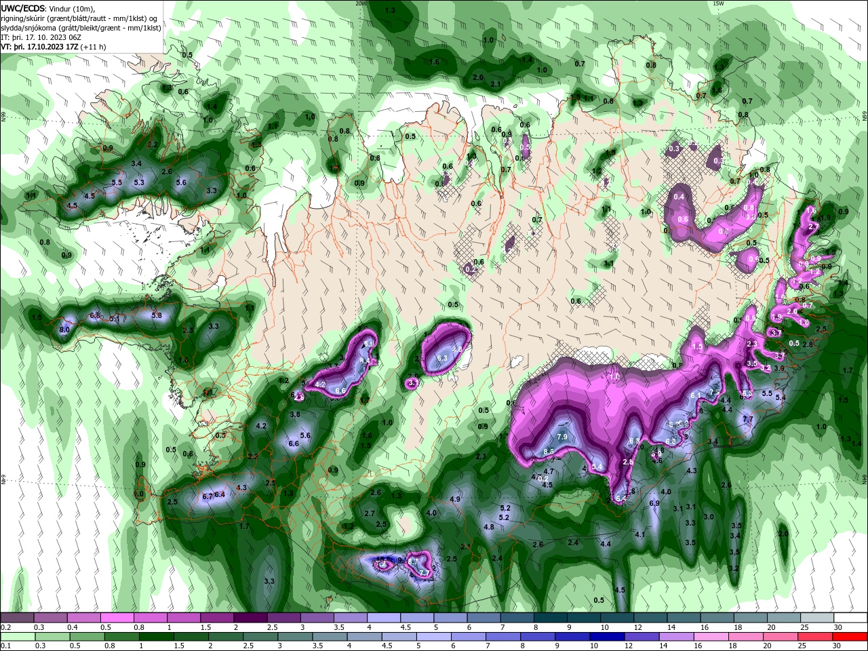Click the sleet legend swatch between 0.5 and 0.8
This screenshot has width=868, height=651.
point(117,618)
